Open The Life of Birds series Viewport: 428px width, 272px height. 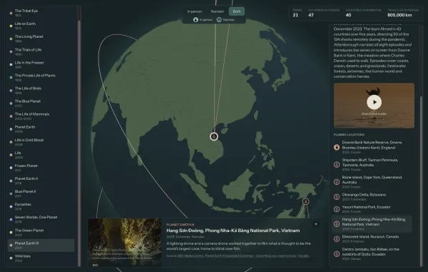(x=41, y=90)
